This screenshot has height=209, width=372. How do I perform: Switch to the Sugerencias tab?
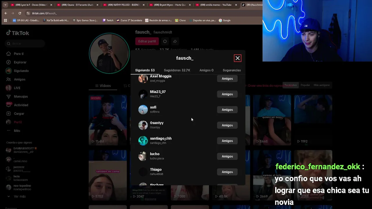tap(232, 70)
